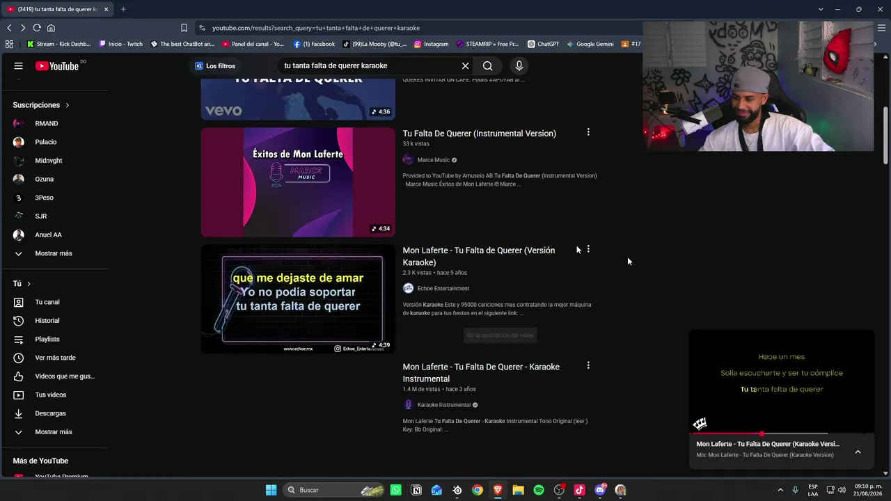
Task: Bookmark this page
Action: pos(184,28)
